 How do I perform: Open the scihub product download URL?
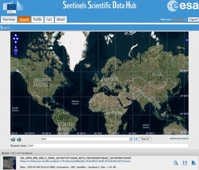[x=75, y=161]
